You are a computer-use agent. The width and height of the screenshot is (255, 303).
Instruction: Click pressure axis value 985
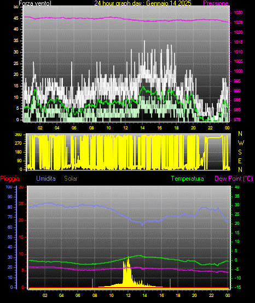[x=237, y=100]
